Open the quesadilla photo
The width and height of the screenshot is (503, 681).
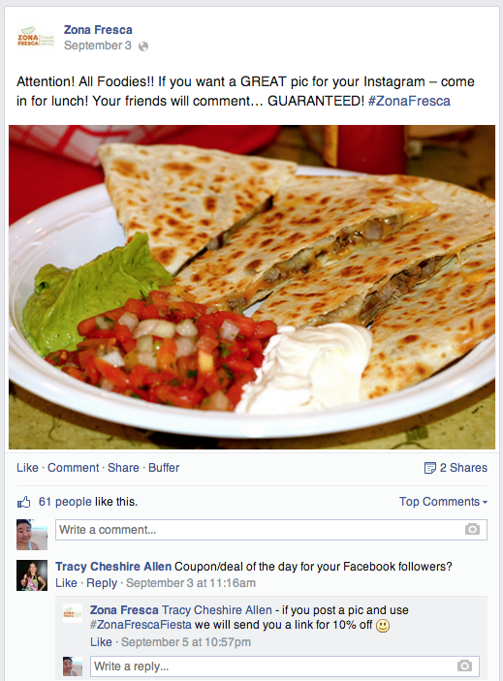pos(252,287)
